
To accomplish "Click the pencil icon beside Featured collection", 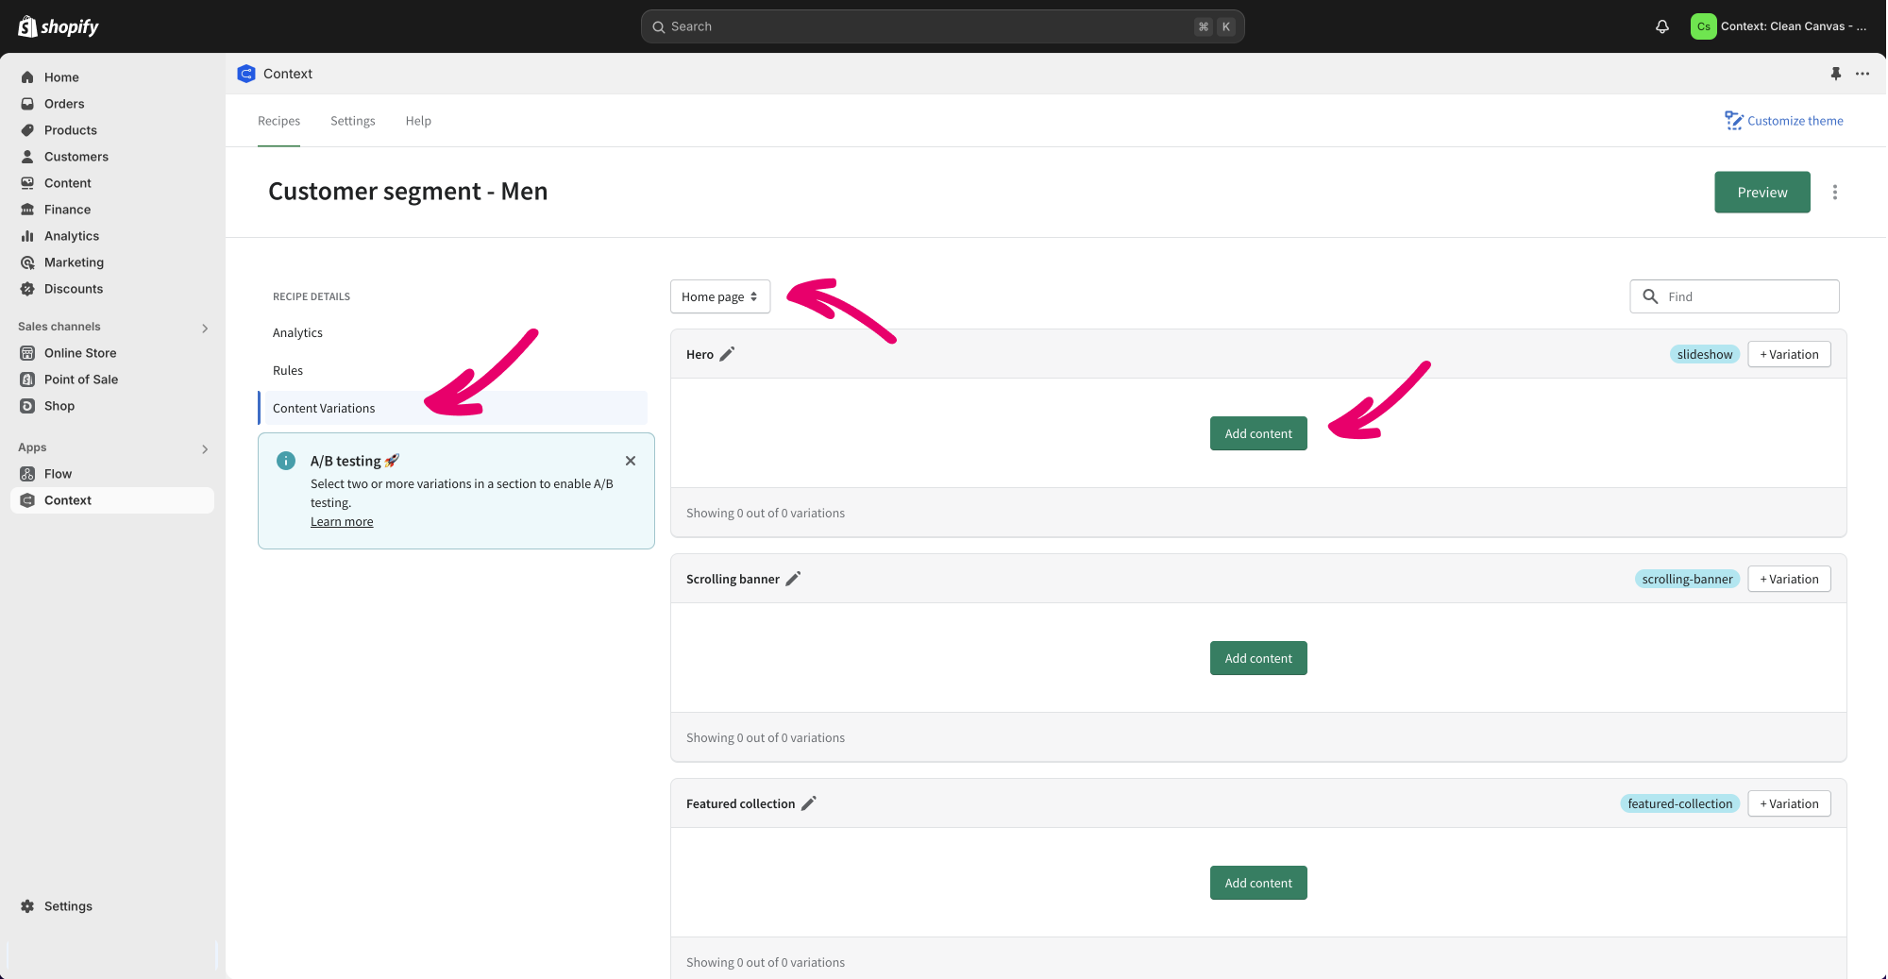I will [809, 803].
